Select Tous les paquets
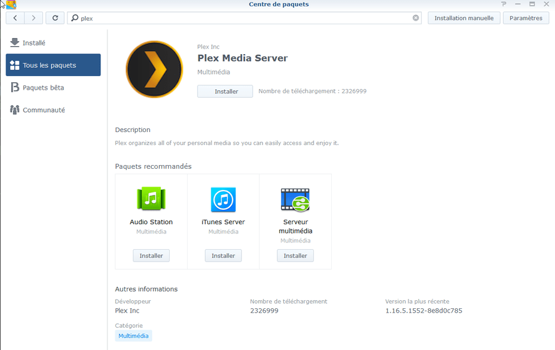The height and width of the screenshot is (350, 555). click(x=53, y=65)
